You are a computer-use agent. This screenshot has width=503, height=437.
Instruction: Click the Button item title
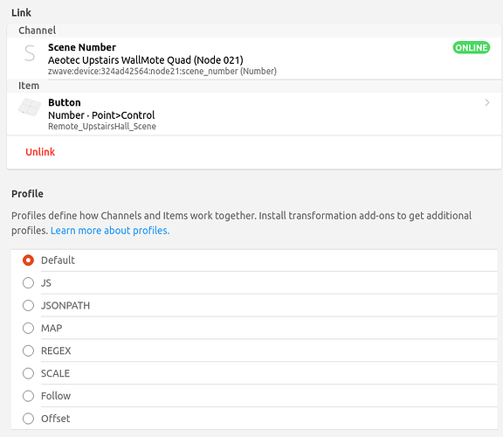coord(65,102)
